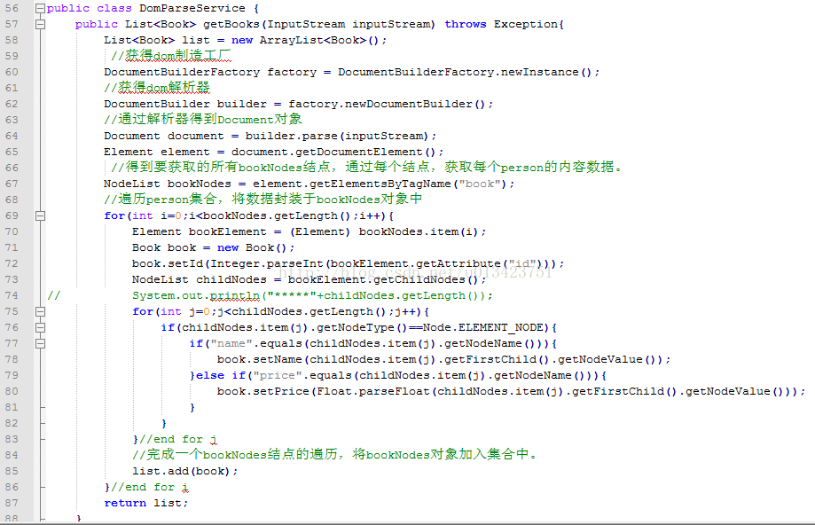Image resolution: width=815 pixels, height=525 pixels.
Task: Click 'factory.newDocumentBuilder()' on line 62
Action: point(388,104)
